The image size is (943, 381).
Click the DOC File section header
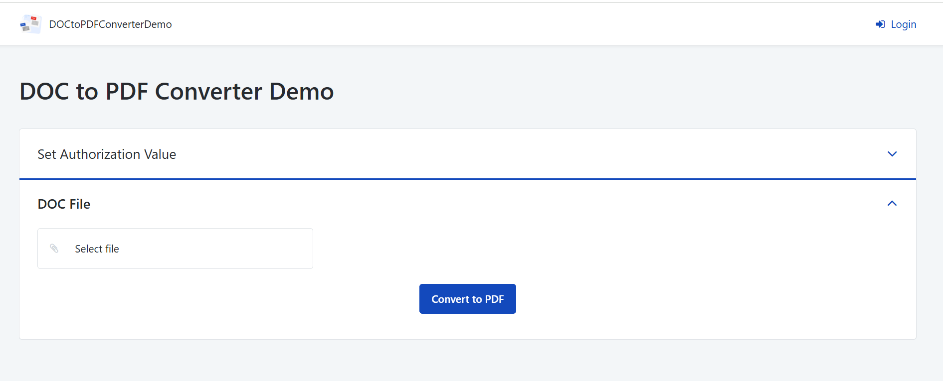pyautogui.click(x=64, y=204)
